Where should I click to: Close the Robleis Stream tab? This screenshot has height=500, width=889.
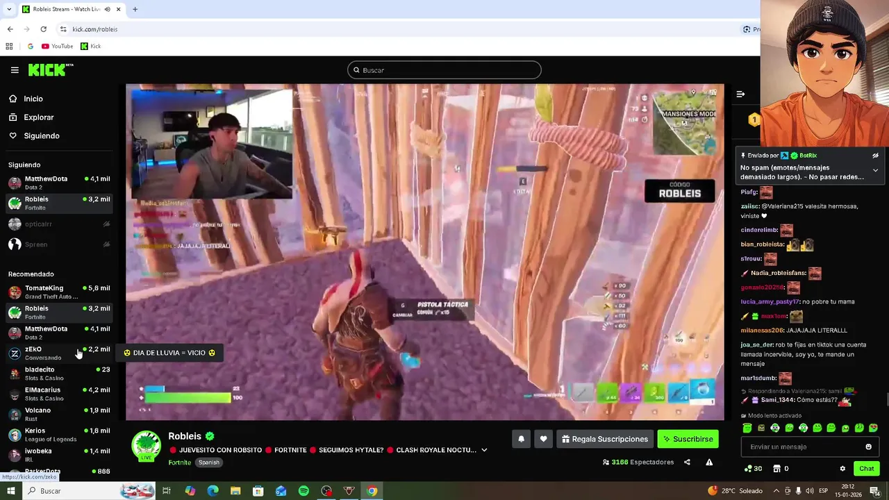click(x=118, y=9)
